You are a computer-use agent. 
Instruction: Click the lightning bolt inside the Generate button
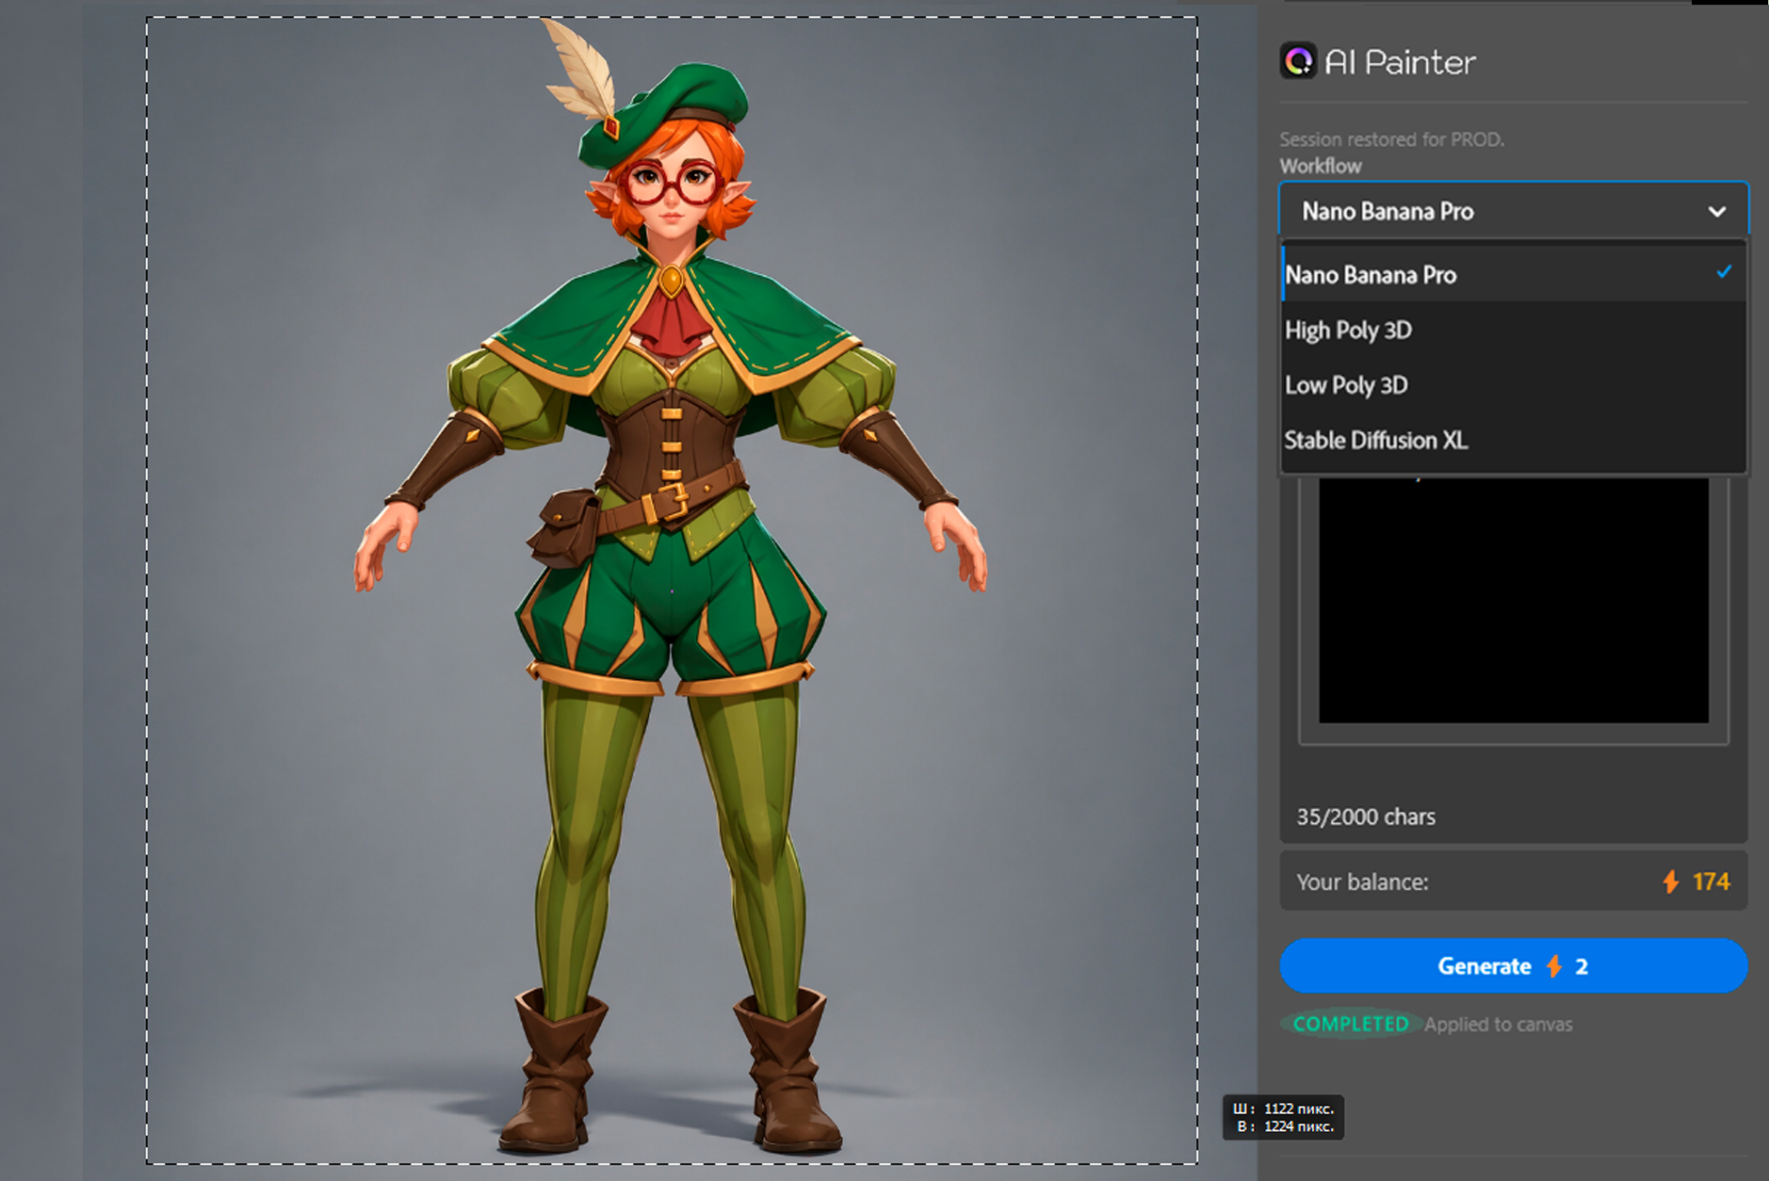(x=1552, y=965)
